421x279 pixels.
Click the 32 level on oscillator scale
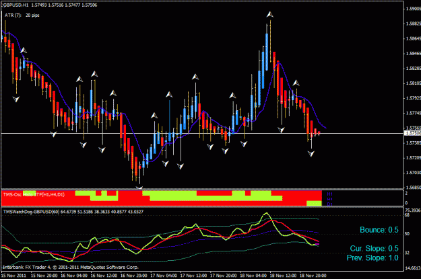pyautogui.click(x=407, y=253)
